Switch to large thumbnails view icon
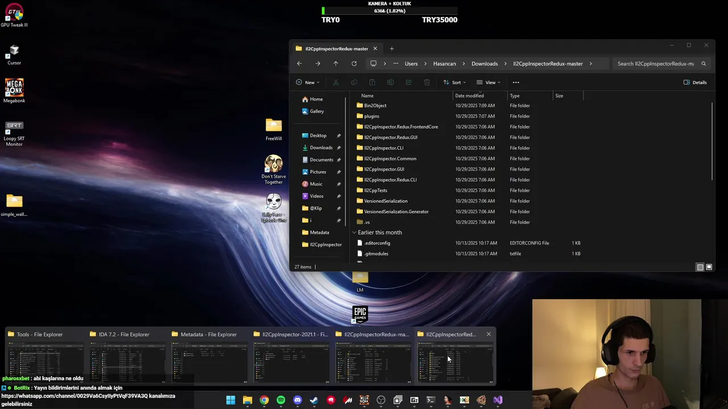Viewport: 728px width, 409px height. [709, 267]
